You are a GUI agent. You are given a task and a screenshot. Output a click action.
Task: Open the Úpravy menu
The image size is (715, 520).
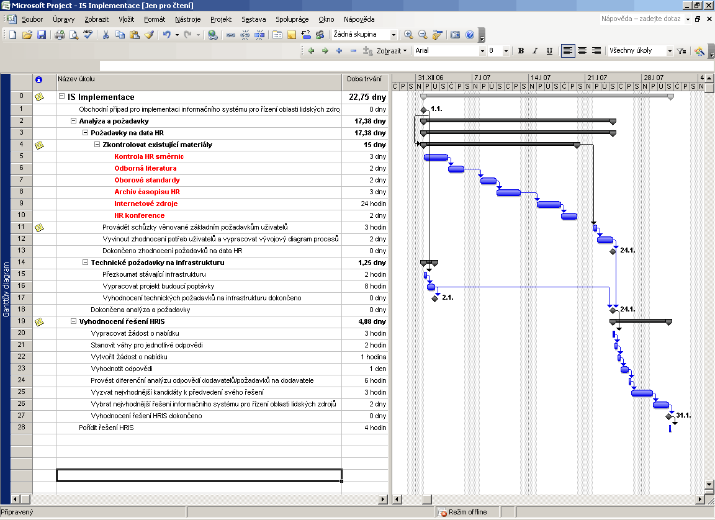(64, 19)
